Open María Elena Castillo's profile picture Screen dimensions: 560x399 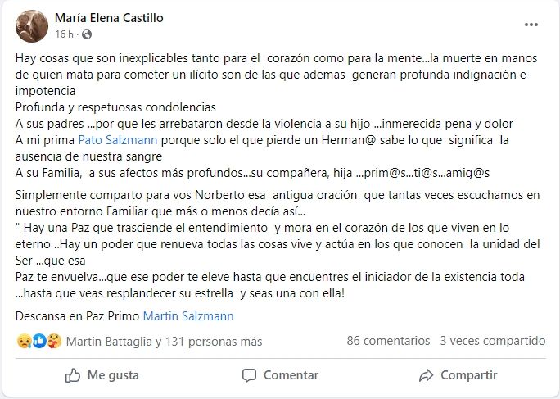click(29, 25)
